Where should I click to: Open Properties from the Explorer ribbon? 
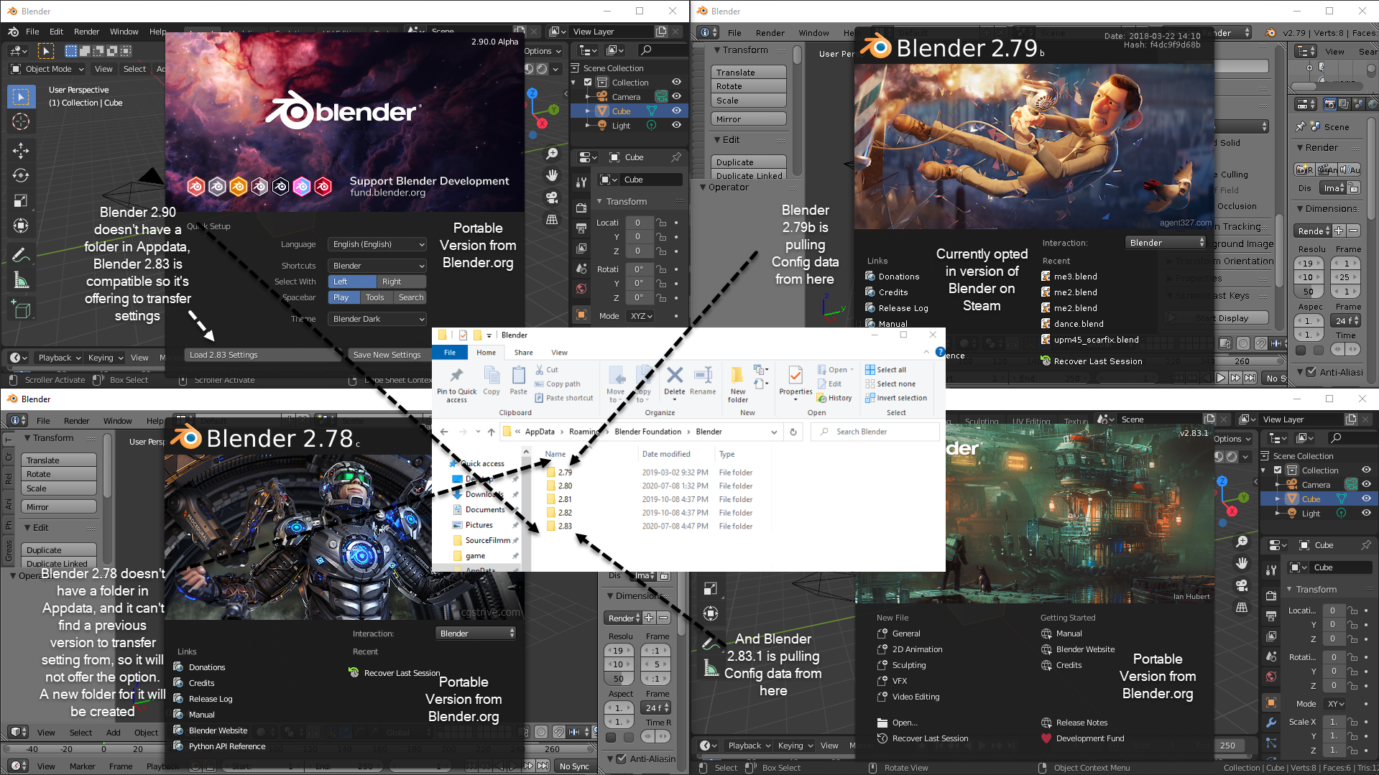tap(795, 382)
